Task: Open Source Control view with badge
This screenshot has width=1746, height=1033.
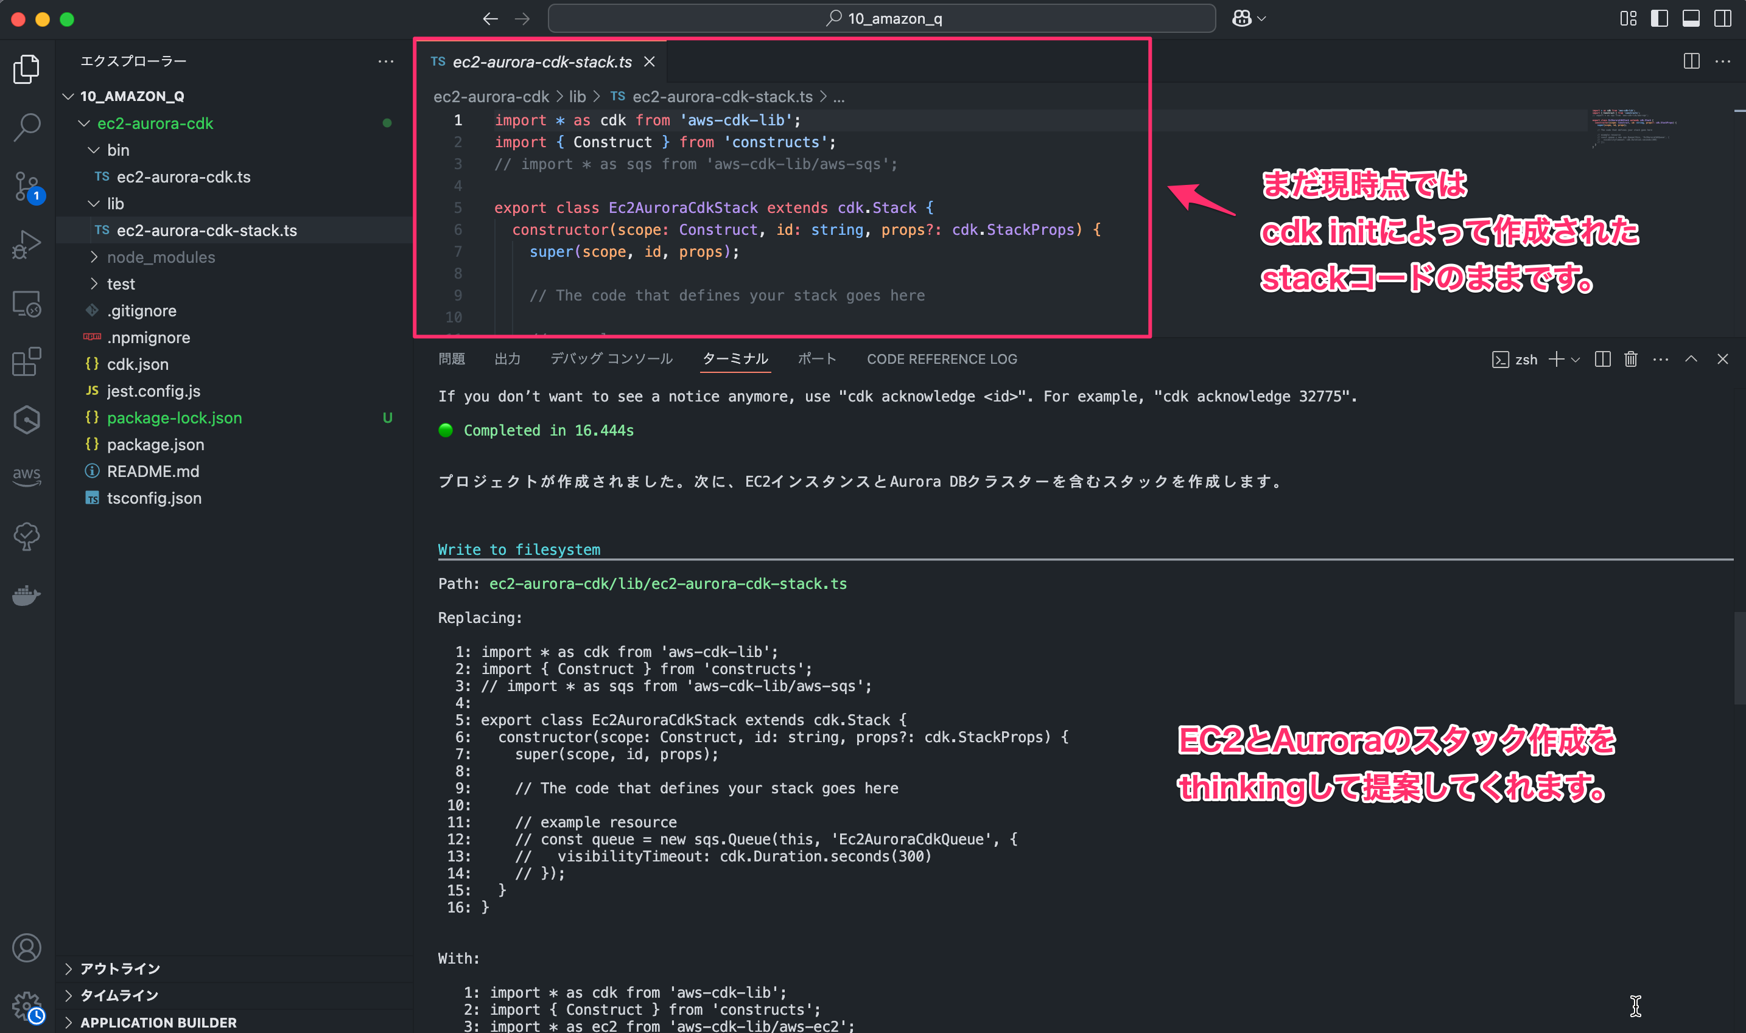Action: [x=28, y=187]
